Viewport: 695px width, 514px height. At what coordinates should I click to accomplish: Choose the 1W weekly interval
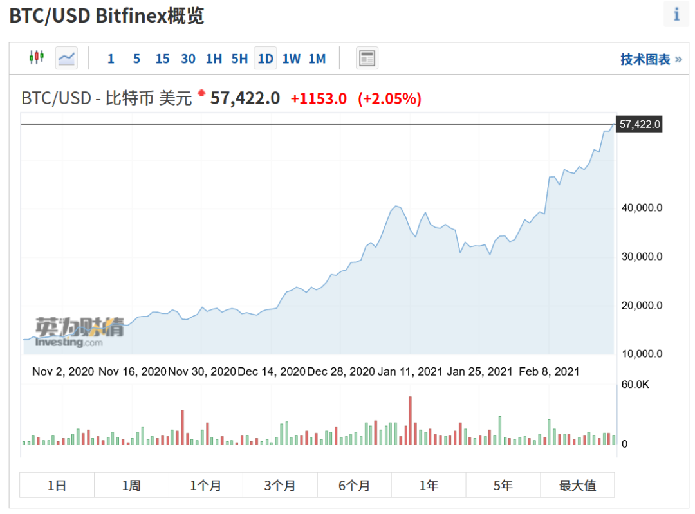[x=291, y=59]
